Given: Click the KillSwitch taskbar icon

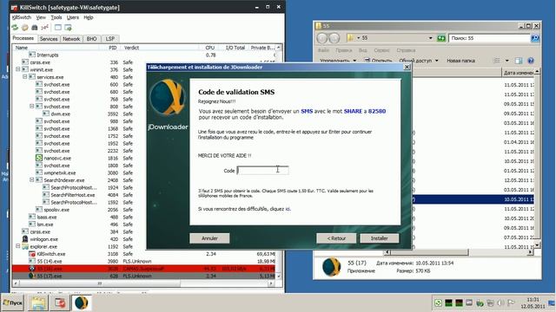Looking at the screenshot, I should click(60, 303).
